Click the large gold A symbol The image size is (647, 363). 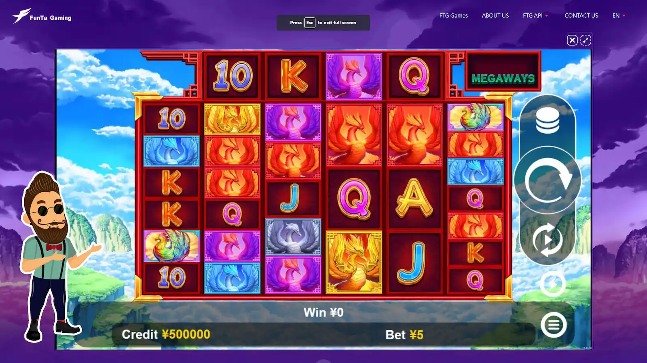414,199
